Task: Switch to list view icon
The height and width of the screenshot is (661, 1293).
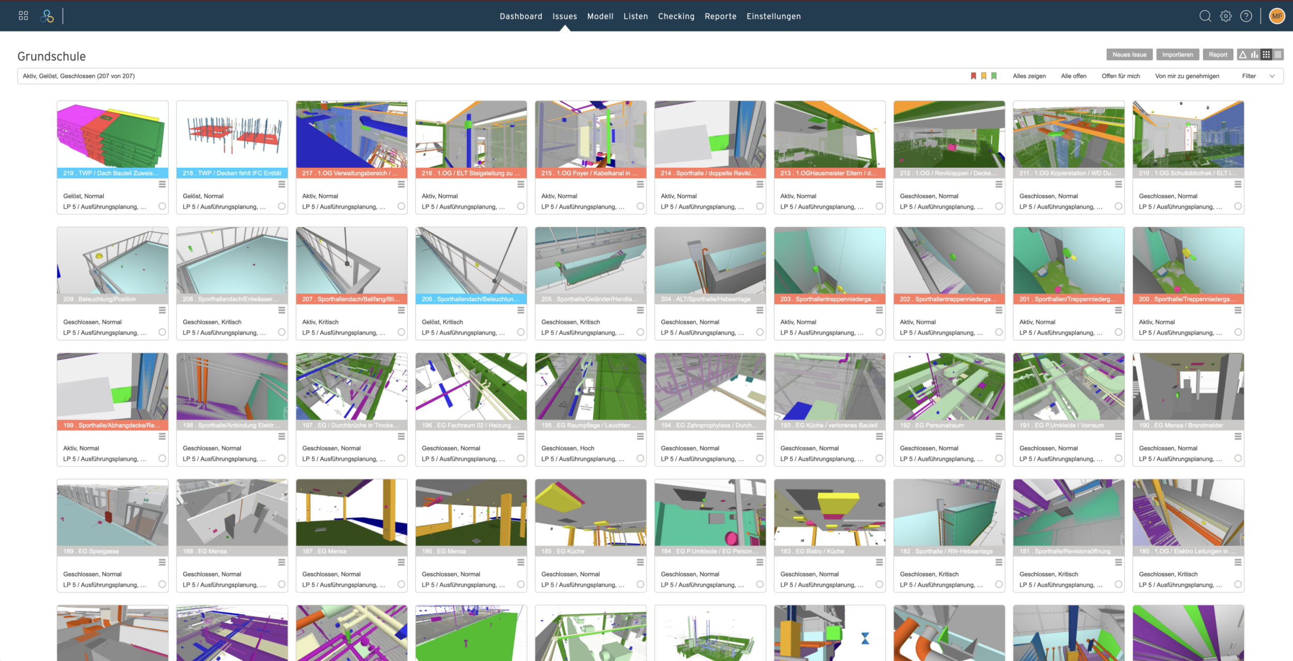Action: (x=1278, y=54)
